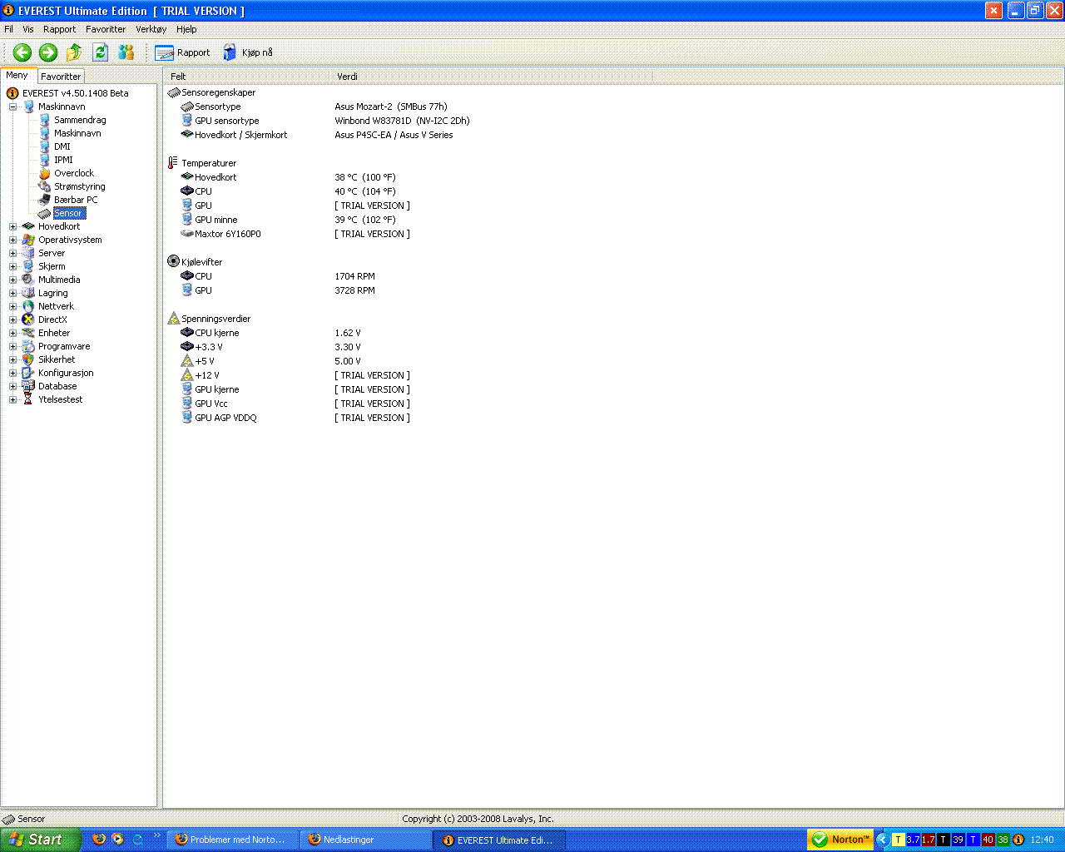Switch to the Meny tab
Screen dimensions: 1065x852
point(17,75)
